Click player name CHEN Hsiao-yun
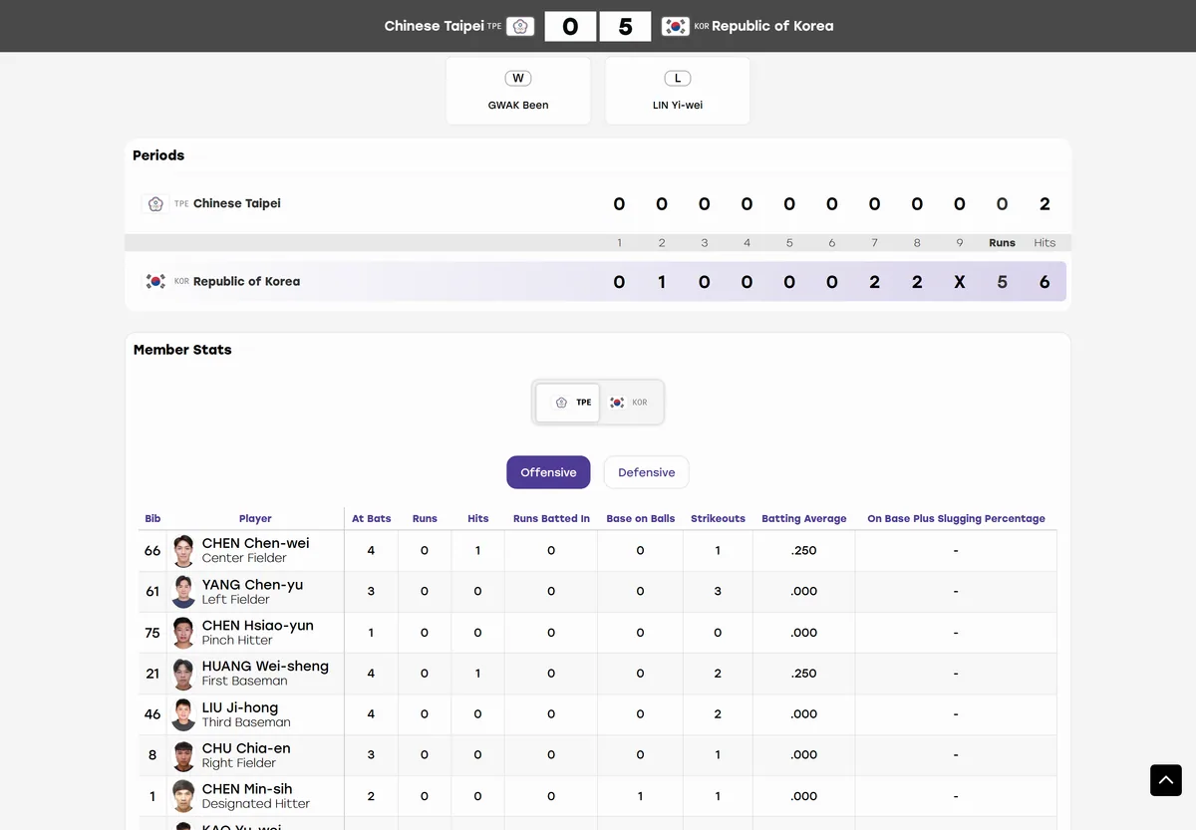The width and height of the screenshot is (1196, 830). click(x=258, y=626)
